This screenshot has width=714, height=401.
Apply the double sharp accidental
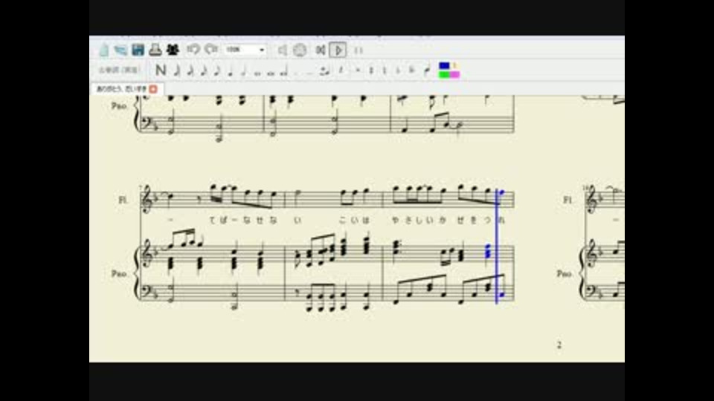pos(358,70)
